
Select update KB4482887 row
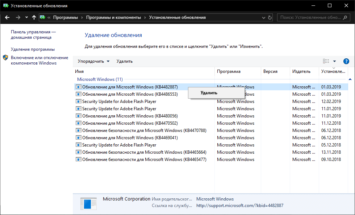coord(211,87)
